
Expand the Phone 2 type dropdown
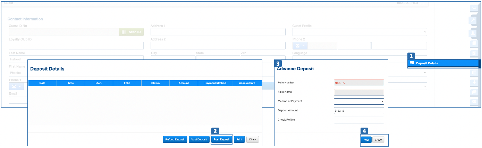pos(300,46)
